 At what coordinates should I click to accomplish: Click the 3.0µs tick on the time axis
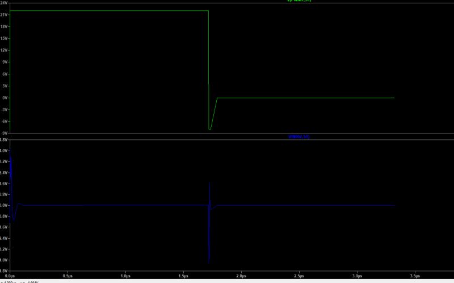pos(357,276)
